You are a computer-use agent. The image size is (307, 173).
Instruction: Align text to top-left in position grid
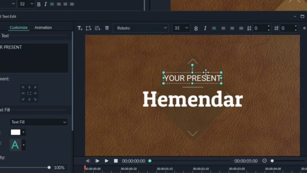coord(24,87)
